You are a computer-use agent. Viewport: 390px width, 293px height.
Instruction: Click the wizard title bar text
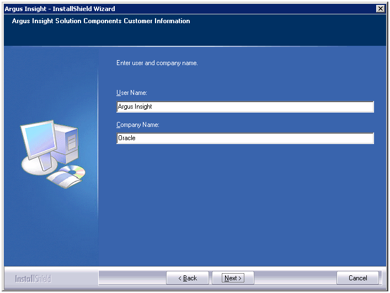[60, 9]
